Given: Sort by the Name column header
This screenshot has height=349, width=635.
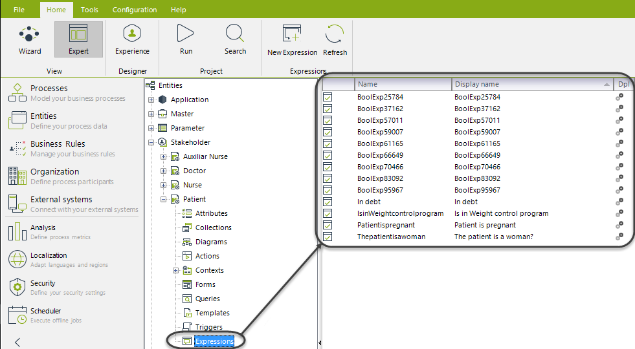Looking at the screenshot, I should click(x=403, y=84).
